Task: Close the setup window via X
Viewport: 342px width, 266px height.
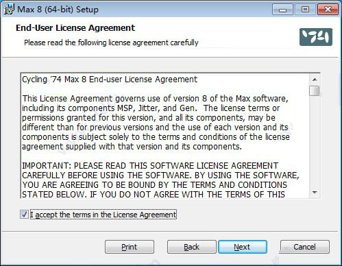Action: click(x=328, y=10)
